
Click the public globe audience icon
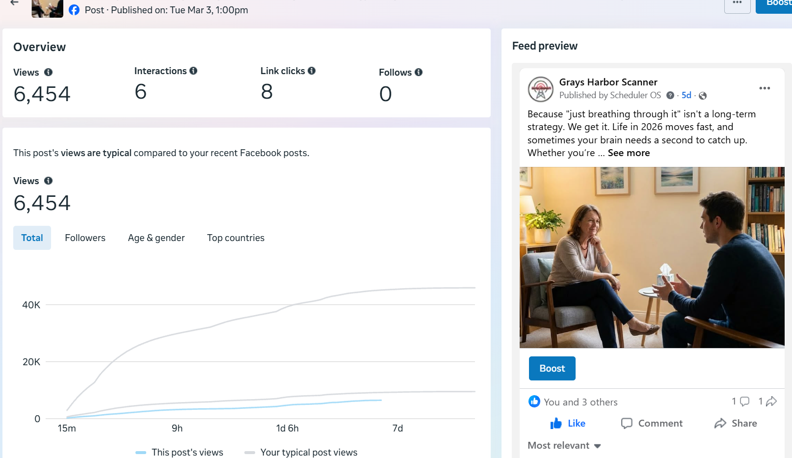click(x=703, y=96)
